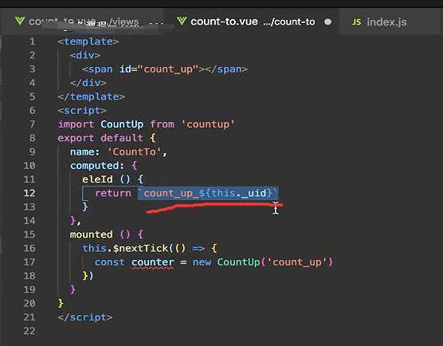Click line number 7 in the gutter
Viewport: 443px width, 346px height.
click(33, 124)
